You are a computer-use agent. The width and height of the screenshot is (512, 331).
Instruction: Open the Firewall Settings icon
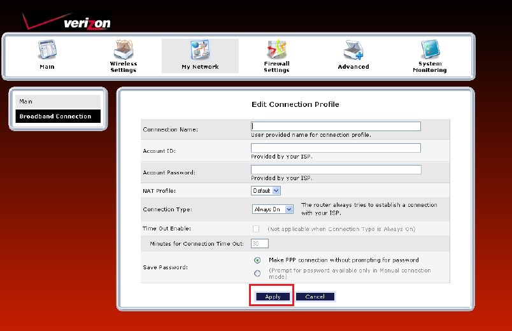276,49
